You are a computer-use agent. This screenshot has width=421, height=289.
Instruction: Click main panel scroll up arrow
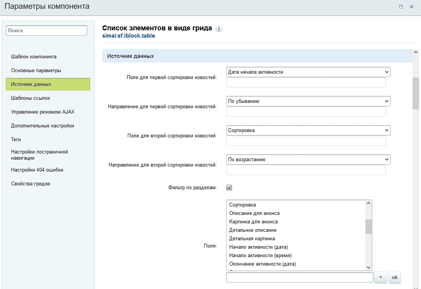[416, 52]
